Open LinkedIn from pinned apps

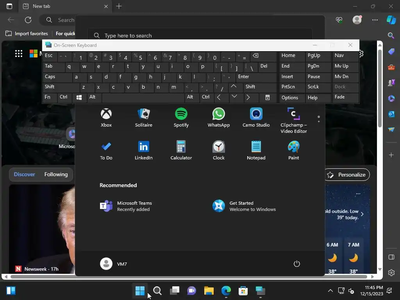144,150
